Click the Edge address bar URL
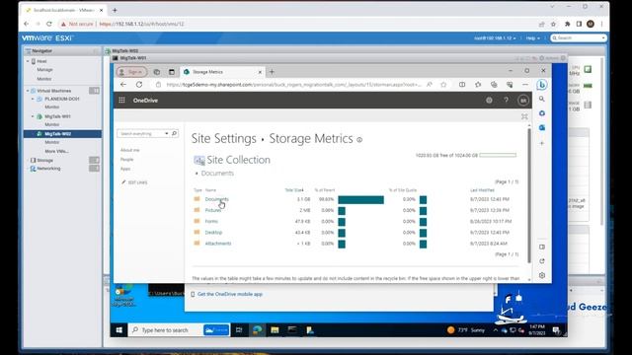Image resolution: width=632 pixels, height=355 pixels. pos(294,85)
